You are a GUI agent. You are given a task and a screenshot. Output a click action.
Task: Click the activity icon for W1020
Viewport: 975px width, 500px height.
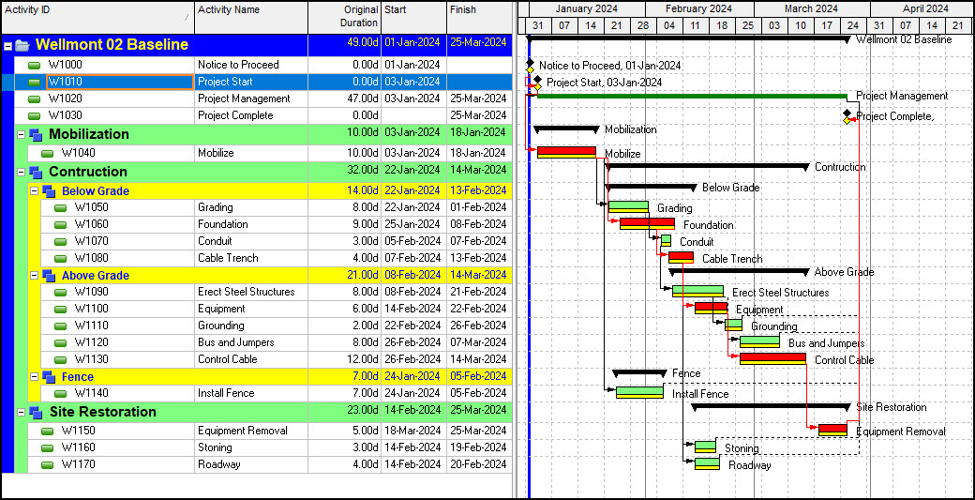coord(34,98)
